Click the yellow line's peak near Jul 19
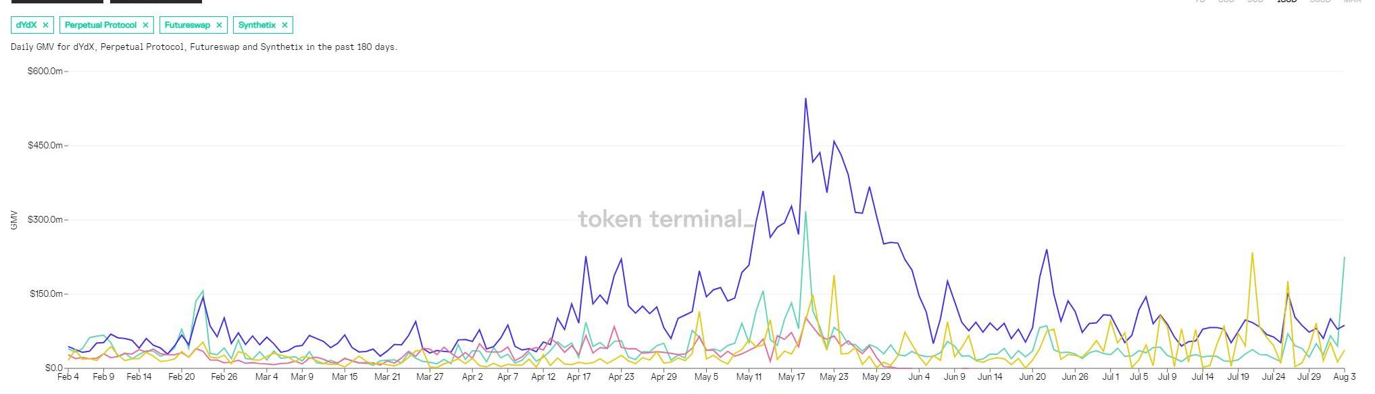Image resolution: width=1375 pixels, height=394 pixels. [x=1252, y=254]
